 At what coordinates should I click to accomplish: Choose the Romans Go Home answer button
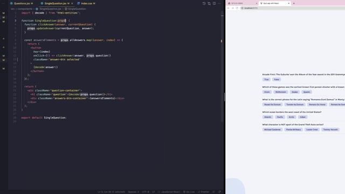click(x=317, y=105)
